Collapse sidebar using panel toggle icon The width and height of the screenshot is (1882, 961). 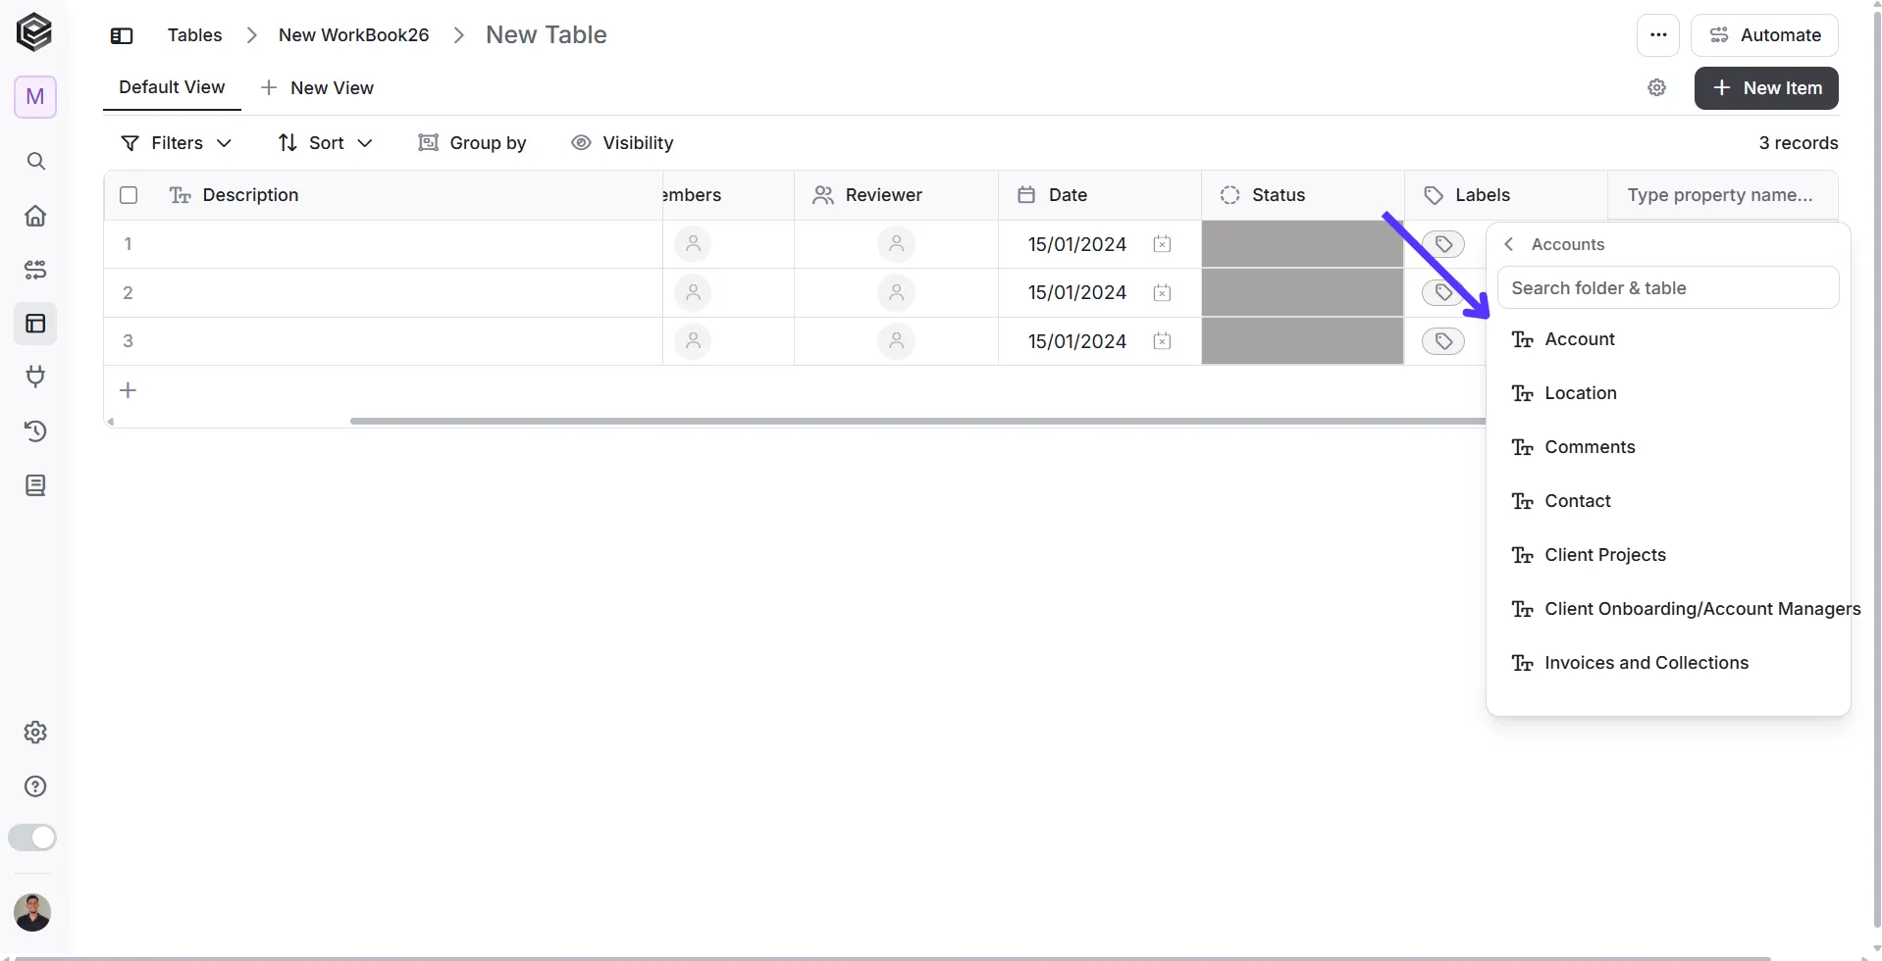[x=122, y=35]
